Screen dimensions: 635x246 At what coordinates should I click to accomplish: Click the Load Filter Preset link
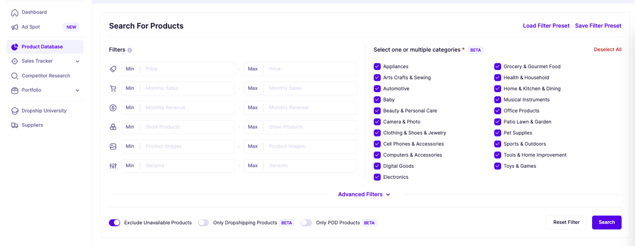pos(546,26)
